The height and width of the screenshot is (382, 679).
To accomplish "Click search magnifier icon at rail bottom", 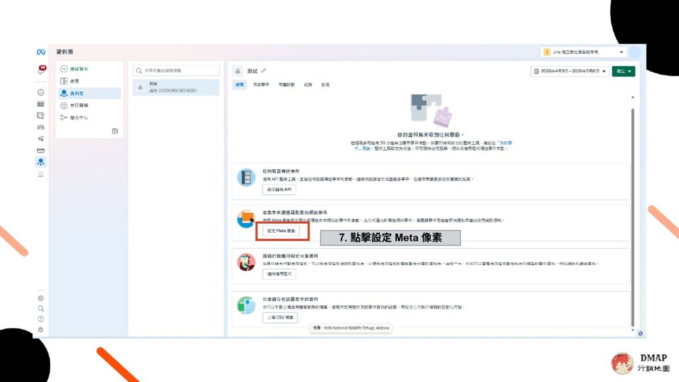I will point(40,309).
